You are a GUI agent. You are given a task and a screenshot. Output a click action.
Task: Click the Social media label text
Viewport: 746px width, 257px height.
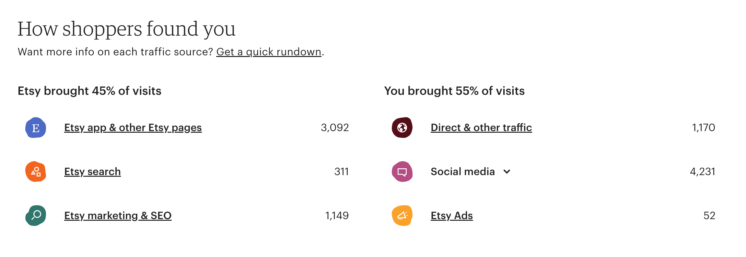(x=463, y=172)
